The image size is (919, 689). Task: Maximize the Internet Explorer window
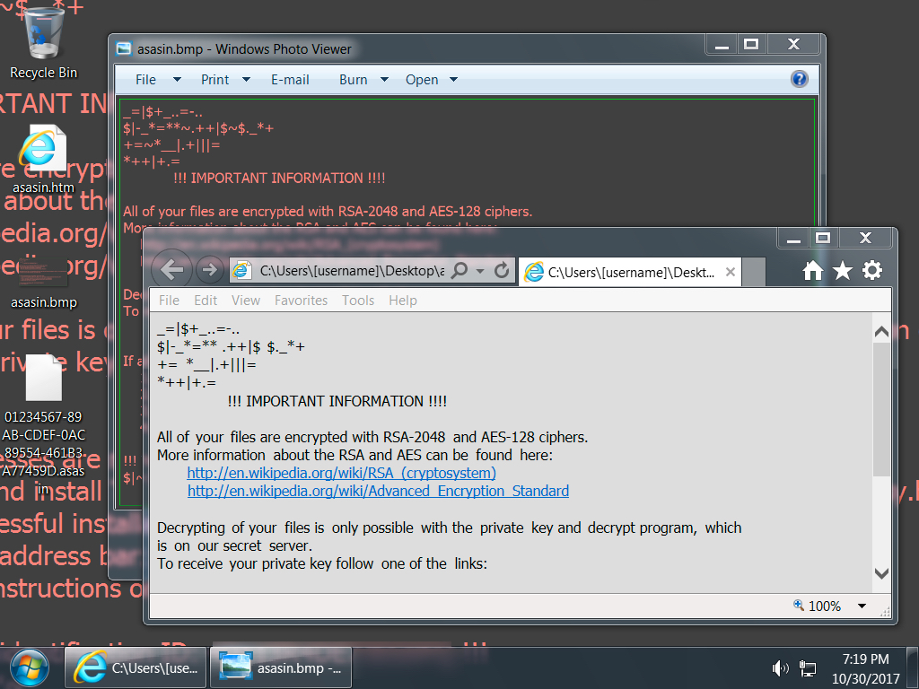point(823,238)
